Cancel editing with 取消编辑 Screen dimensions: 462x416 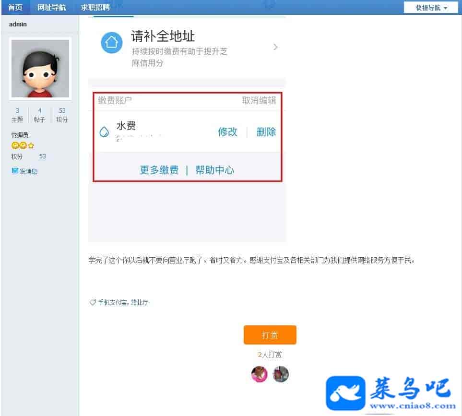pyautogui.click(x=259, y=100)
